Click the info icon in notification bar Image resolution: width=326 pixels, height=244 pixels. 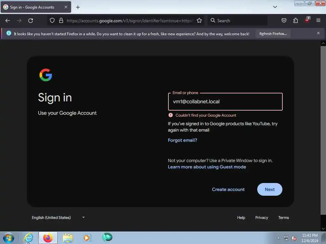pos(9,33)
